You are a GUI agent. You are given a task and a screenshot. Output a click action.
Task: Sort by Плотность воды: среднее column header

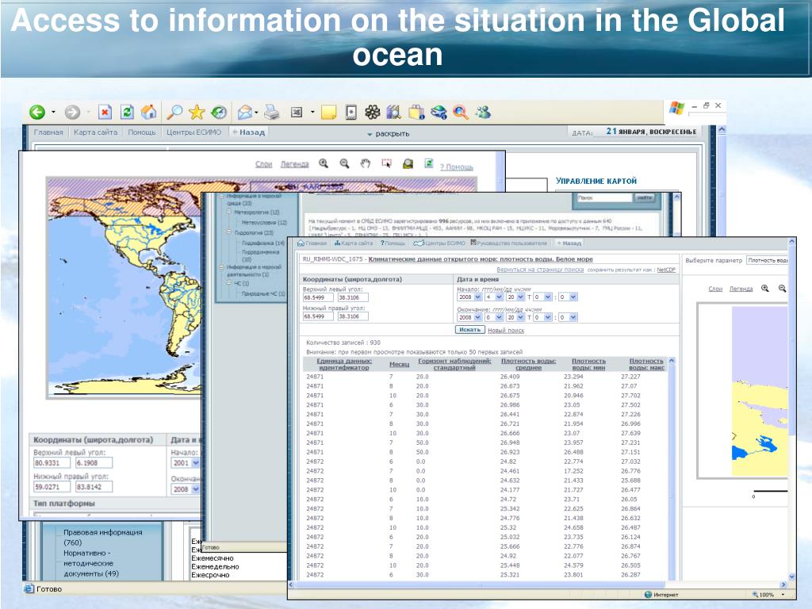click(528, 364)
